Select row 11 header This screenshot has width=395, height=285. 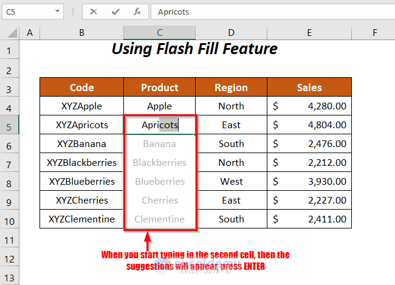(9, 238)
